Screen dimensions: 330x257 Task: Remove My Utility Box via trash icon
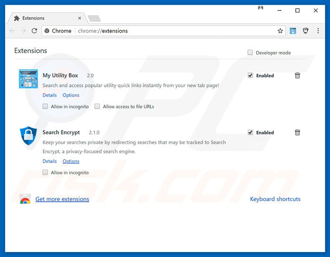(297, 75)
